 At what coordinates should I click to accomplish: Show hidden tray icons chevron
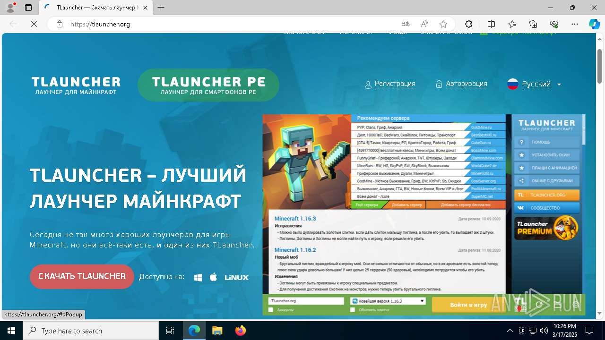point(510,331)
